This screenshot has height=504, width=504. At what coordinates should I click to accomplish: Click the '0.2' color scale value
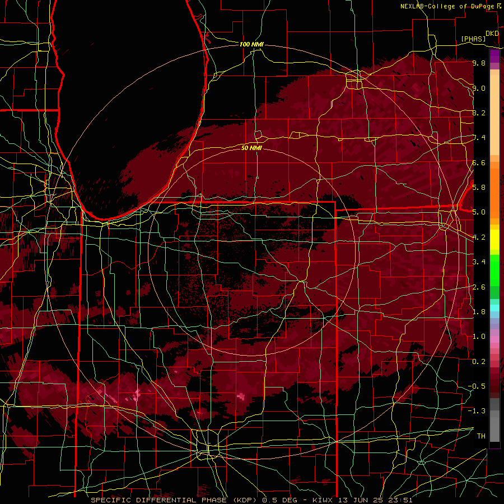(x=479, y=362)
